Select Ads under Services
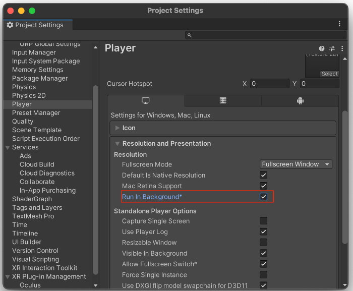Screen dimensions: 353x291 [x=25, y=156]
